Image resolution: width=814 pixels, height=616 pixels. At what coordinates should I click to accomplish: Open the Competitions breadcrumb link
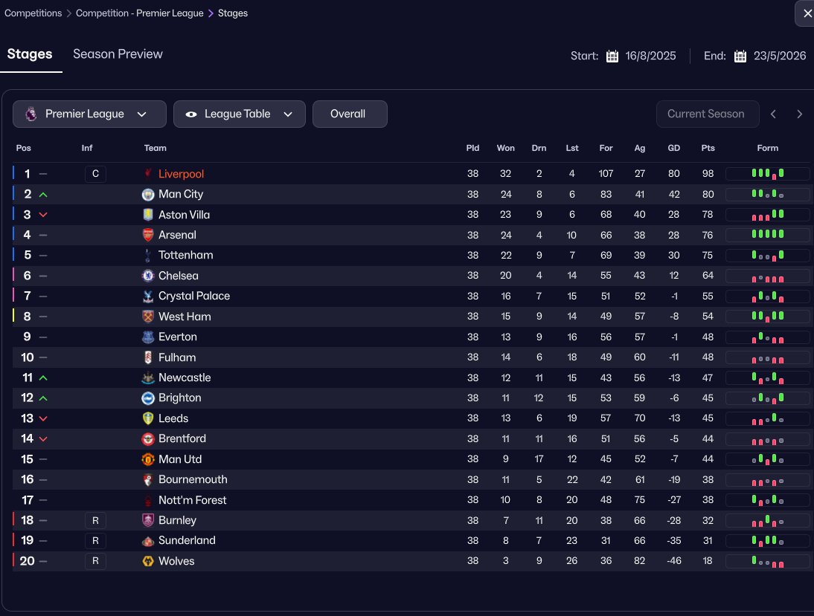click(x=33, y=13)
